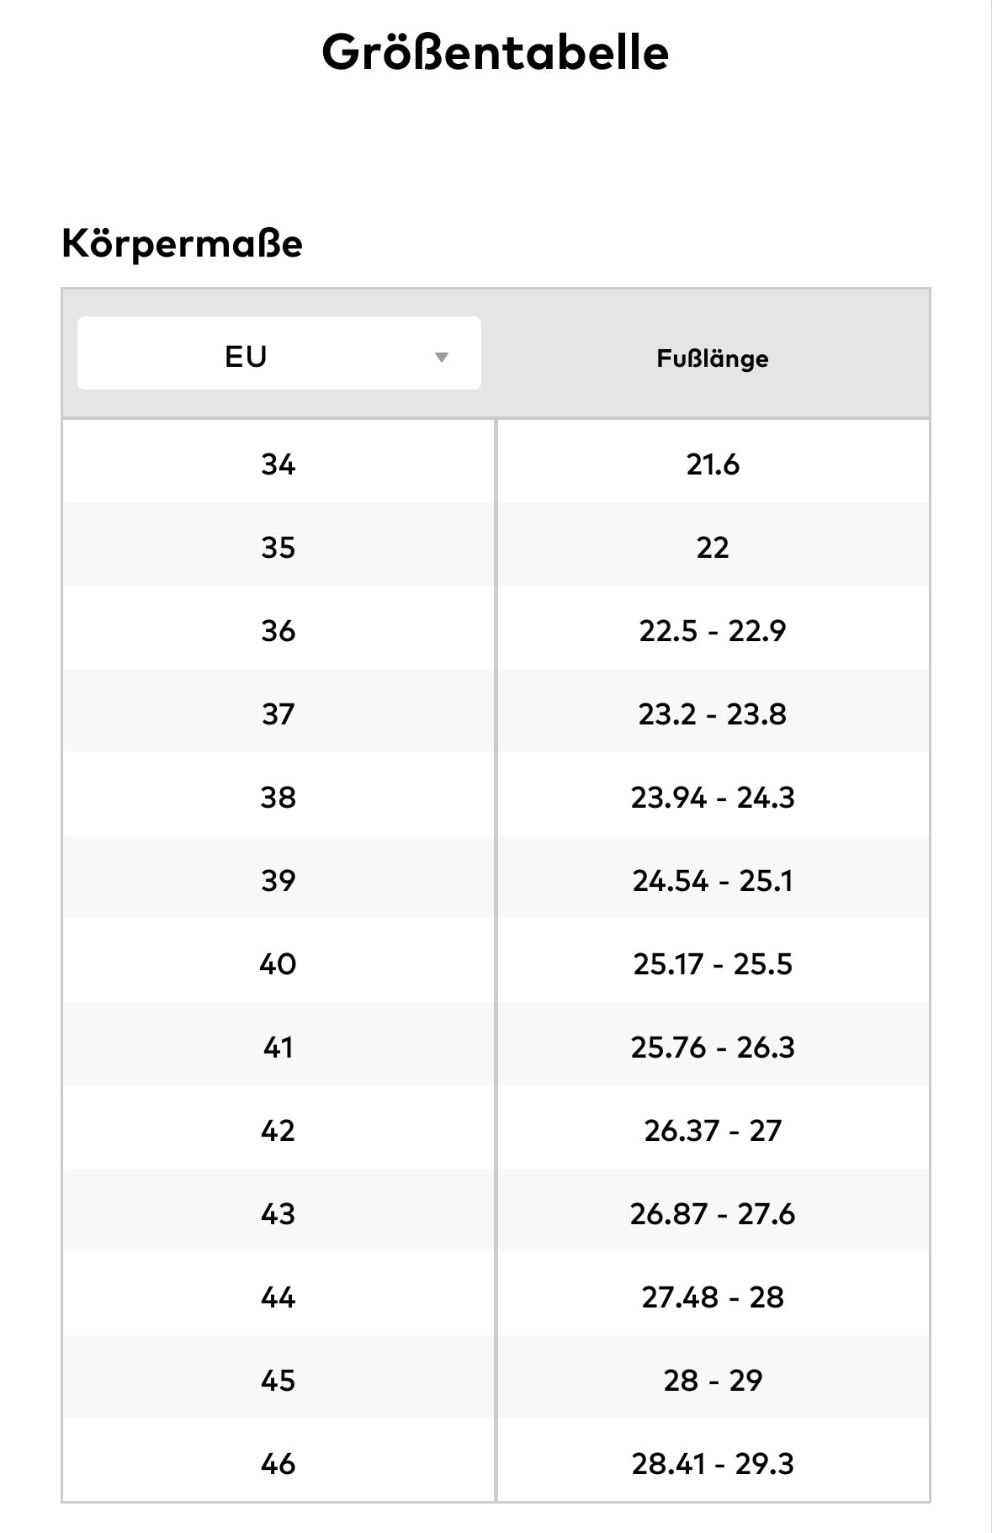Click the size 35 cell

pyautogui.click(x=278, y=547)
